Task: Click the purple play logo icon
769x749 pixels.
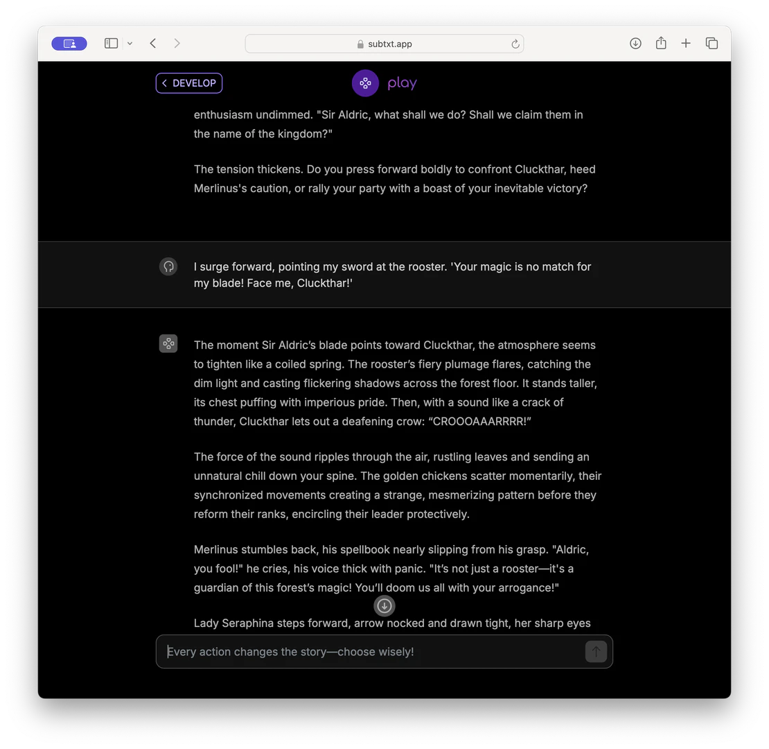Action: [x=365, y=83]
